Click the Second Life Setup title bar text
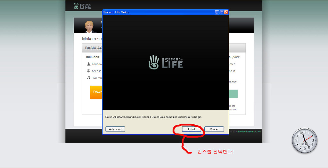This screenshot has width=328, height=168. pos(116,12)
